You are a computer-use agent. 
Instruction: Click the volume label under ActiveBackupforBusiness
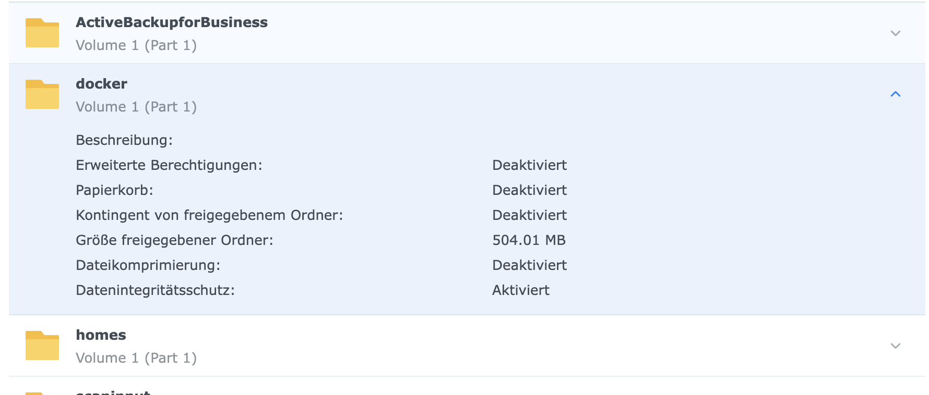[x=136, y=45]
